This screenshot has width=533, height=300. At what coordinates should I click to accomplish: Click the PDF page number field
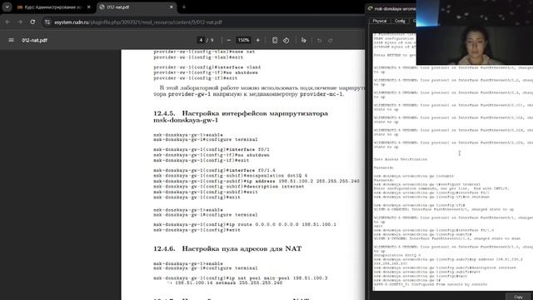click(x=201, y=40)
